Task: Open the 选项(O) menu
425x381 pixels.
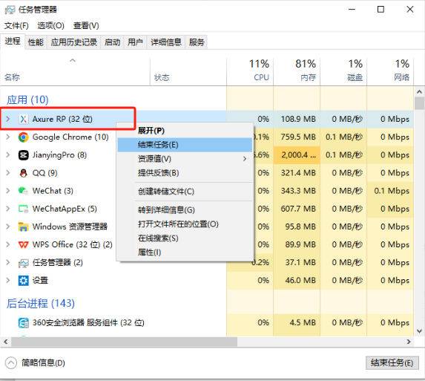Action: click(x=50, y=26)
